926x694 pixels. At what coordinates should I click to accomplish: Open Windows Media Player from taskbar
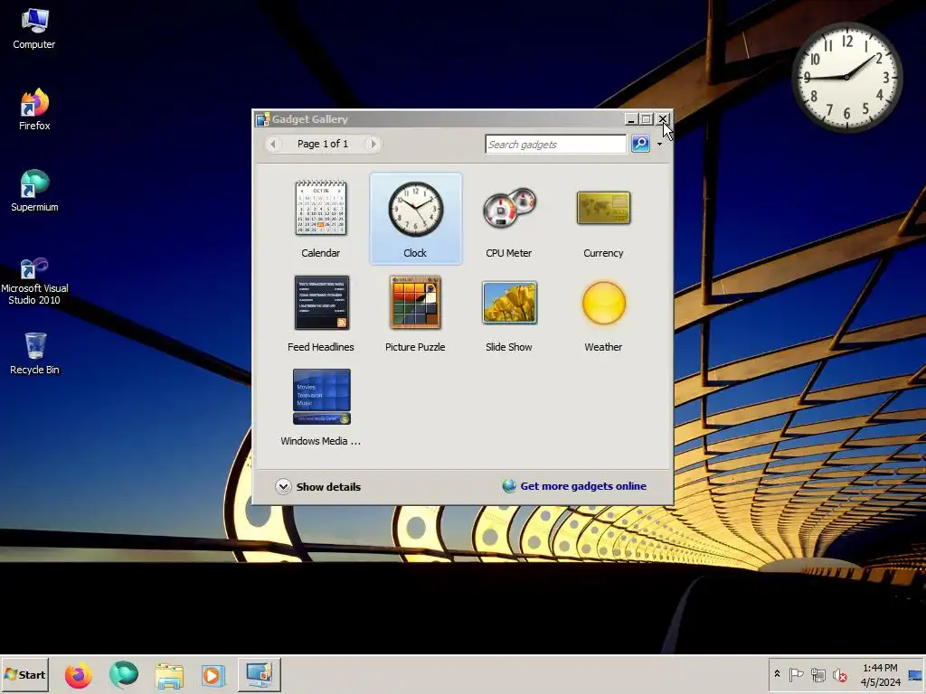(x=213, y=675)
